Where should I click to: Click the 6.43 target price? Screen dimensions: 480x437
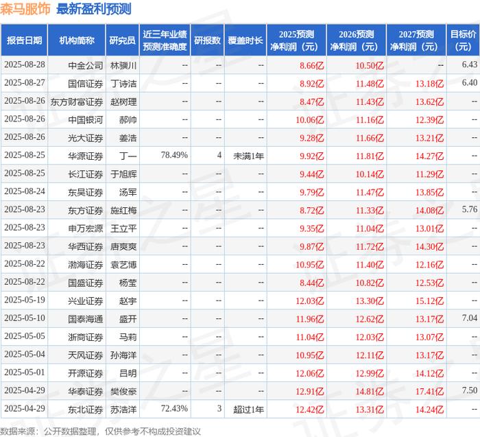[x=470, y=64]
